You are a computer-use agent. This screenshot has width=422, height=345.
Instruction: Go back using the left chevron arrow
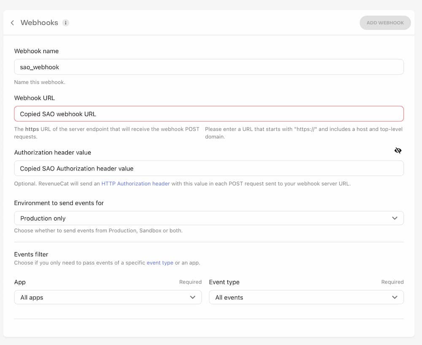pyautogui.click(x=12, y=23)
